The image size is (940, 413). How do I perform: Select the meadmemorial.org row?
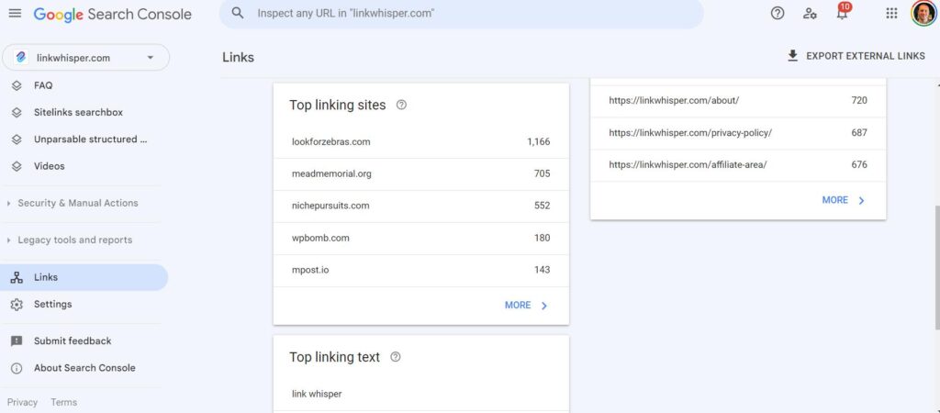[x=420, y=174]
